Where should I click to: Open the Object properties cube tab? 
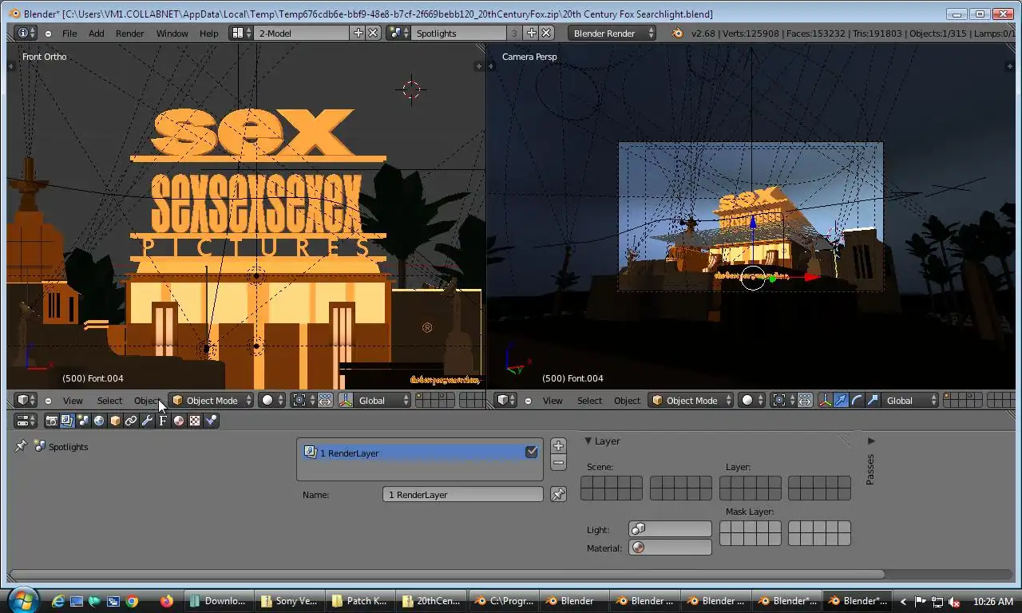[x=115, y=421]
